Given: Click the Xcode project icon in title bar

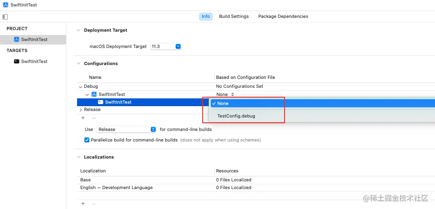Looking at the screenshot, I should [4, 5].
